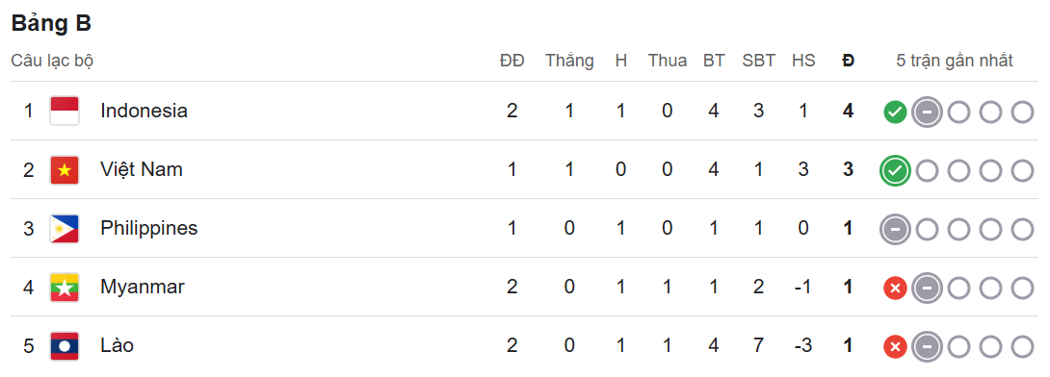The height and width of the screenshot is (377, 1050).
Task: Click the Đ points column header
Action: point(849,61)
